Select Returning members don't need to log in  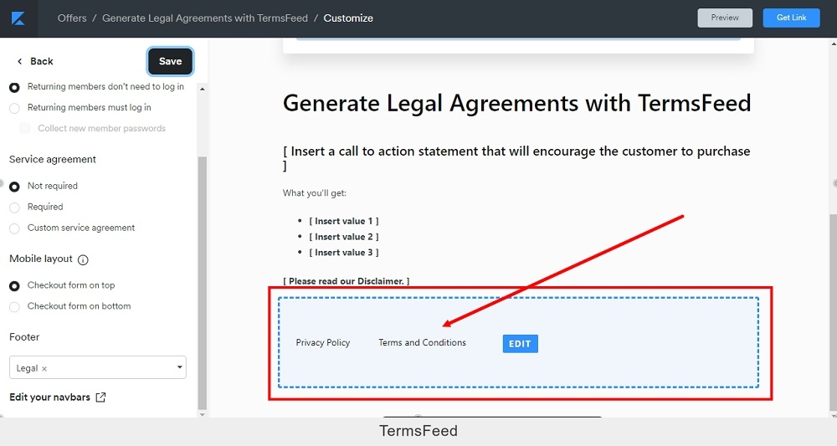pyautogui.click(x=14, y=87)
